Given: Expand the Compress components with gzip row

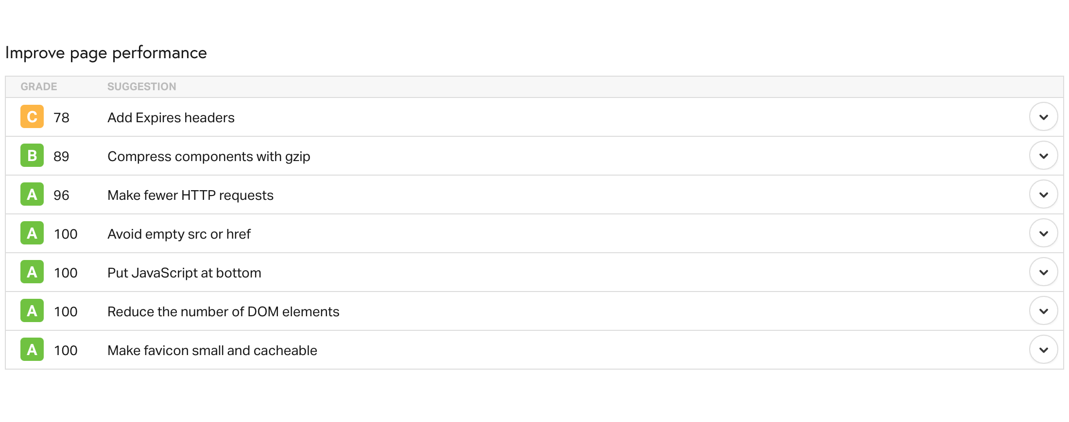Looking at the screenshot, I should (1043, 156).
